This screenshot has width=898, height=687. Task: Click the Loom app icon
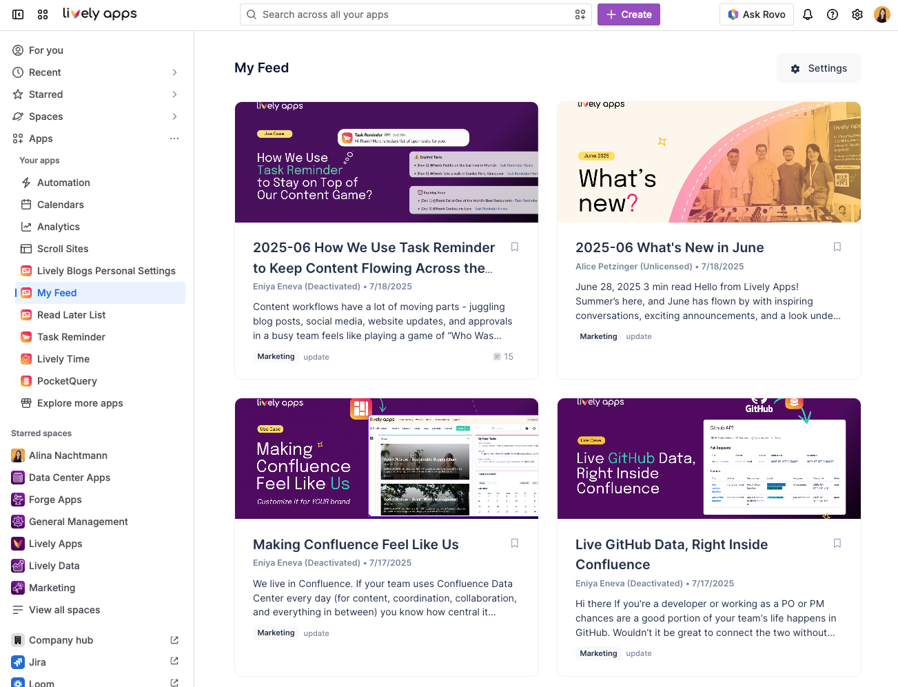18,682
